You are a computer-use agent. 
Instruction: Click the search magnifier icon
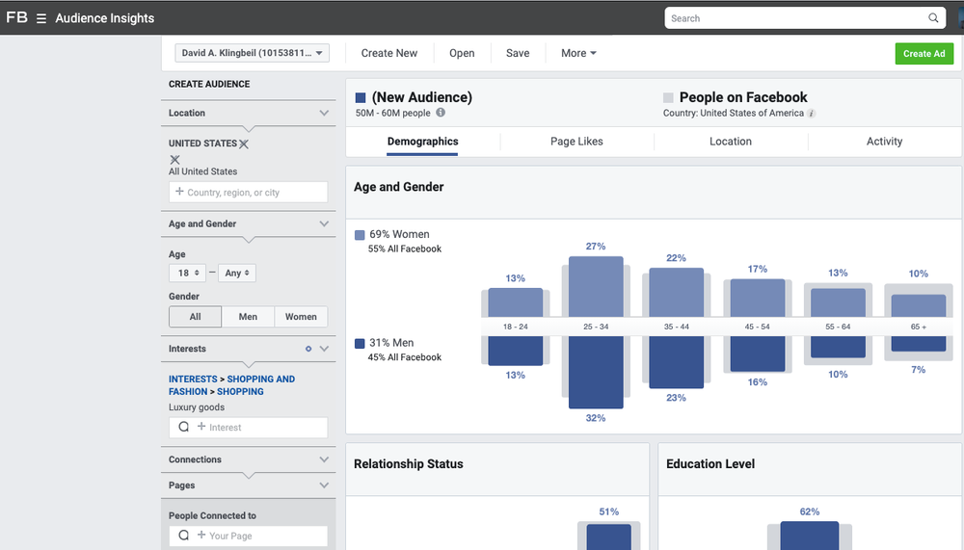click(933, 18)
